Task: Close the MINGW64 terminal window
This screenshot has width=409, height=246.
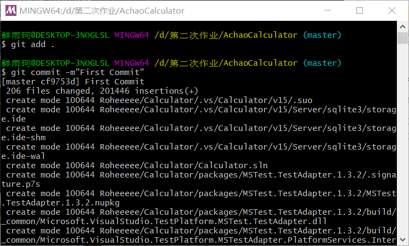Action: tap(392, 10)
